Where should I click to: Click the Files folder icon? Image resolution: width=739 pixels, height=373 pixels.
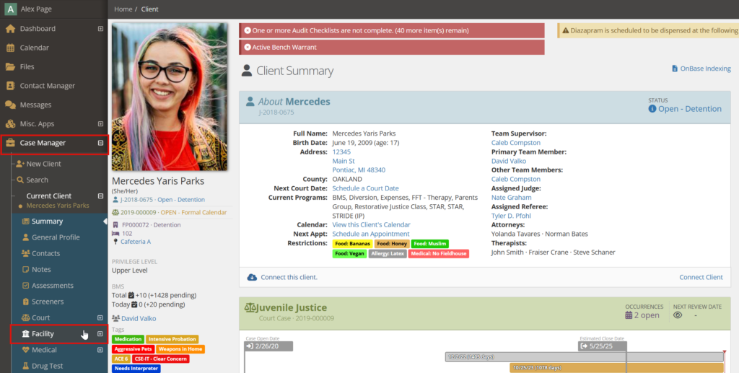pos(10,67)
